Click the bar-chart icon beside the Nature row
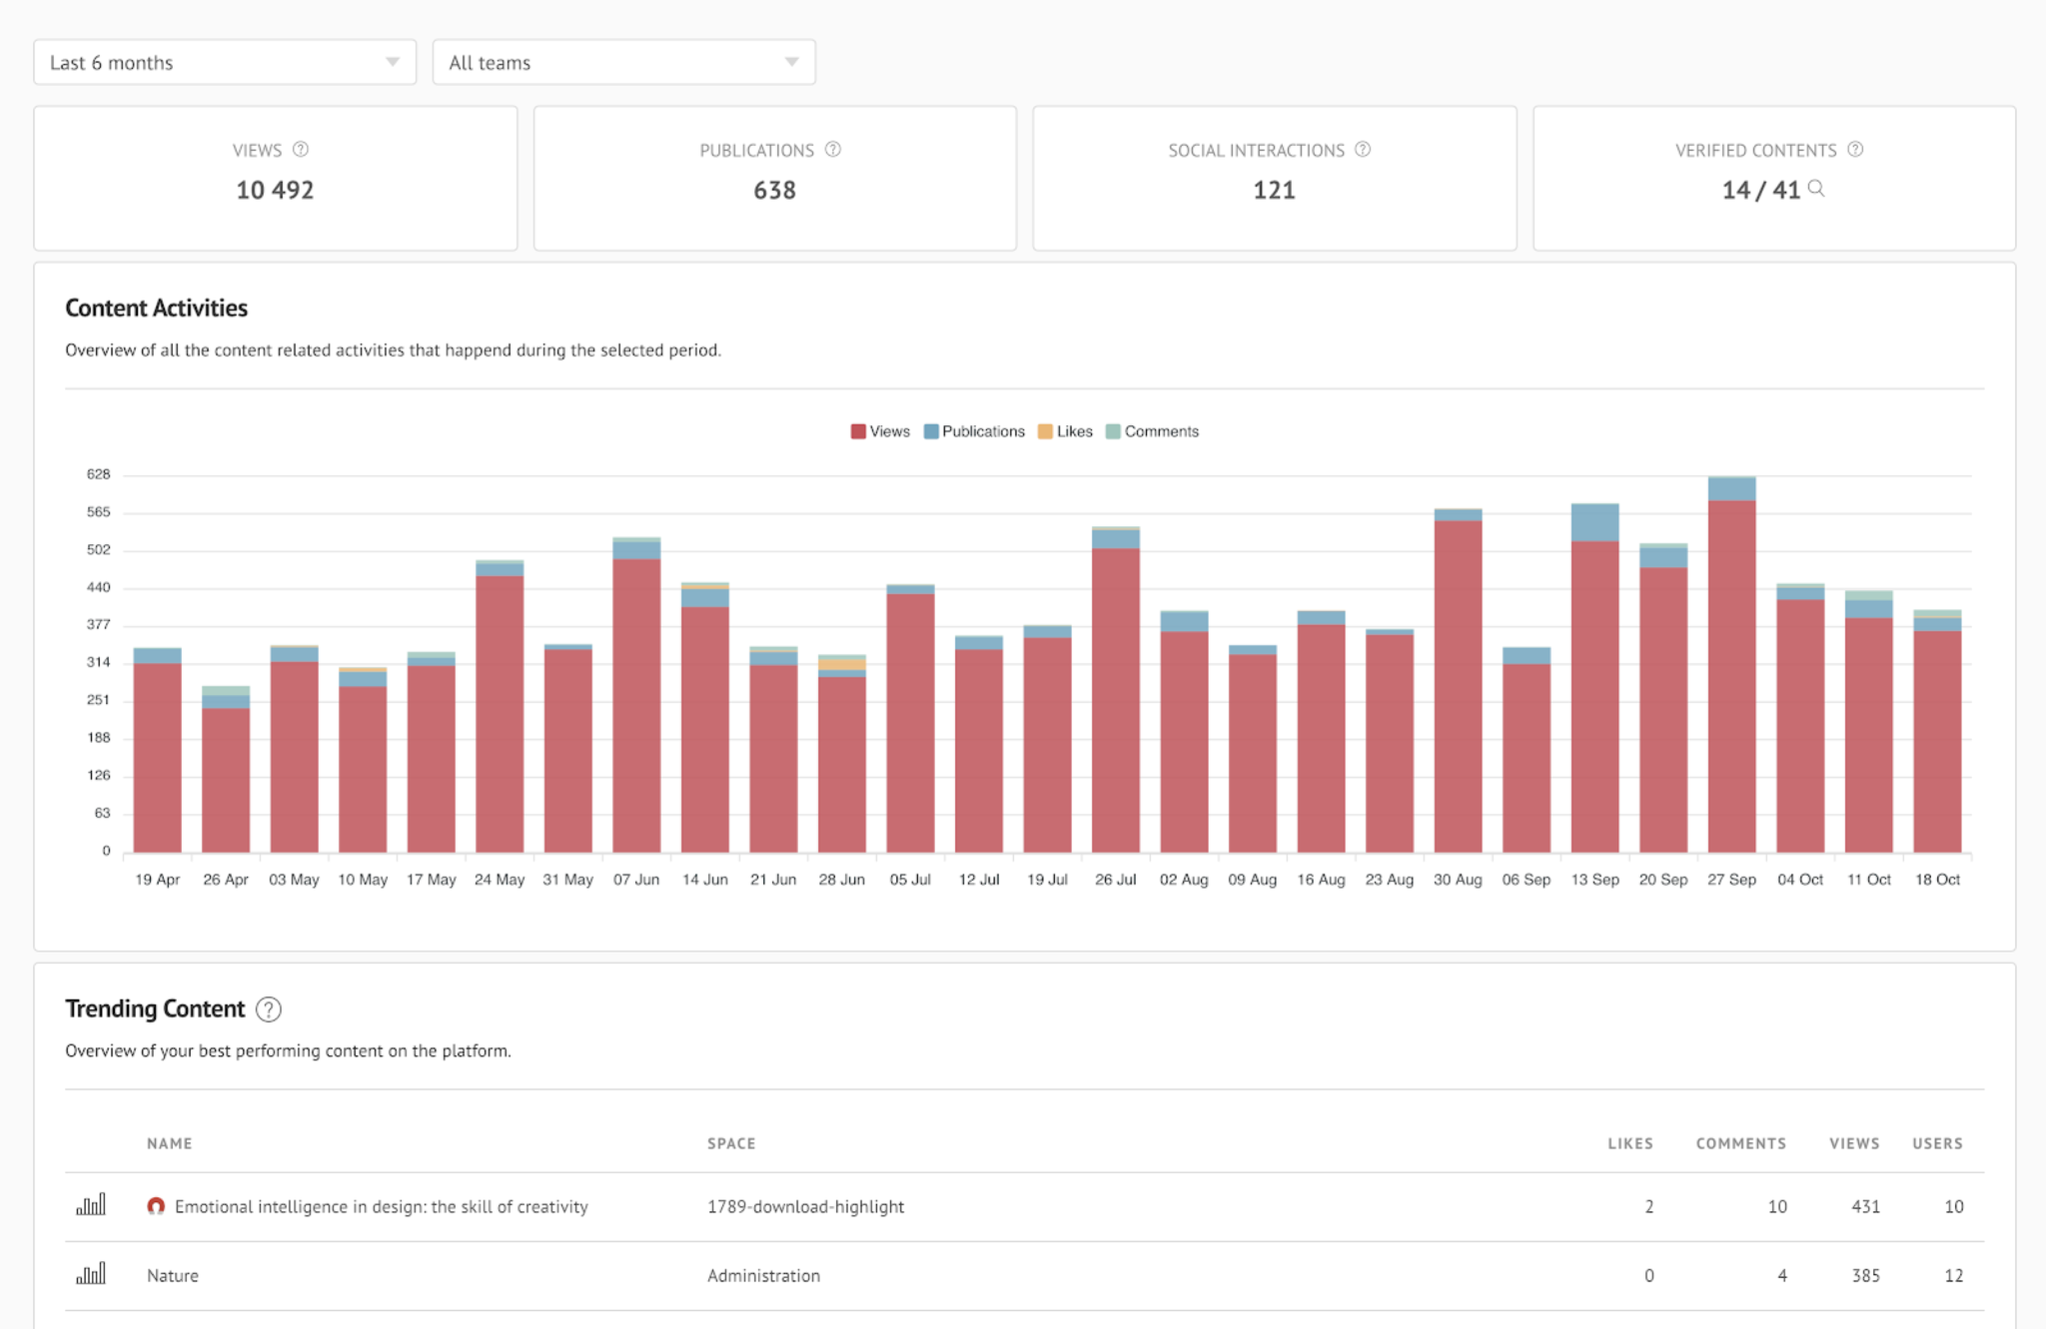2046x1329 pixels. pyautogui.click(x=92, y=1274)
